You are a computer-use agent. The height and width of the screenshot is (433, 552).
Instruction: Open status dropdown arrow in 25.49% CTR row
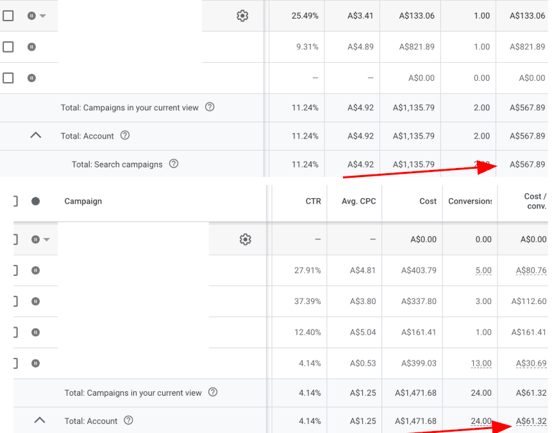pos(43,16)
